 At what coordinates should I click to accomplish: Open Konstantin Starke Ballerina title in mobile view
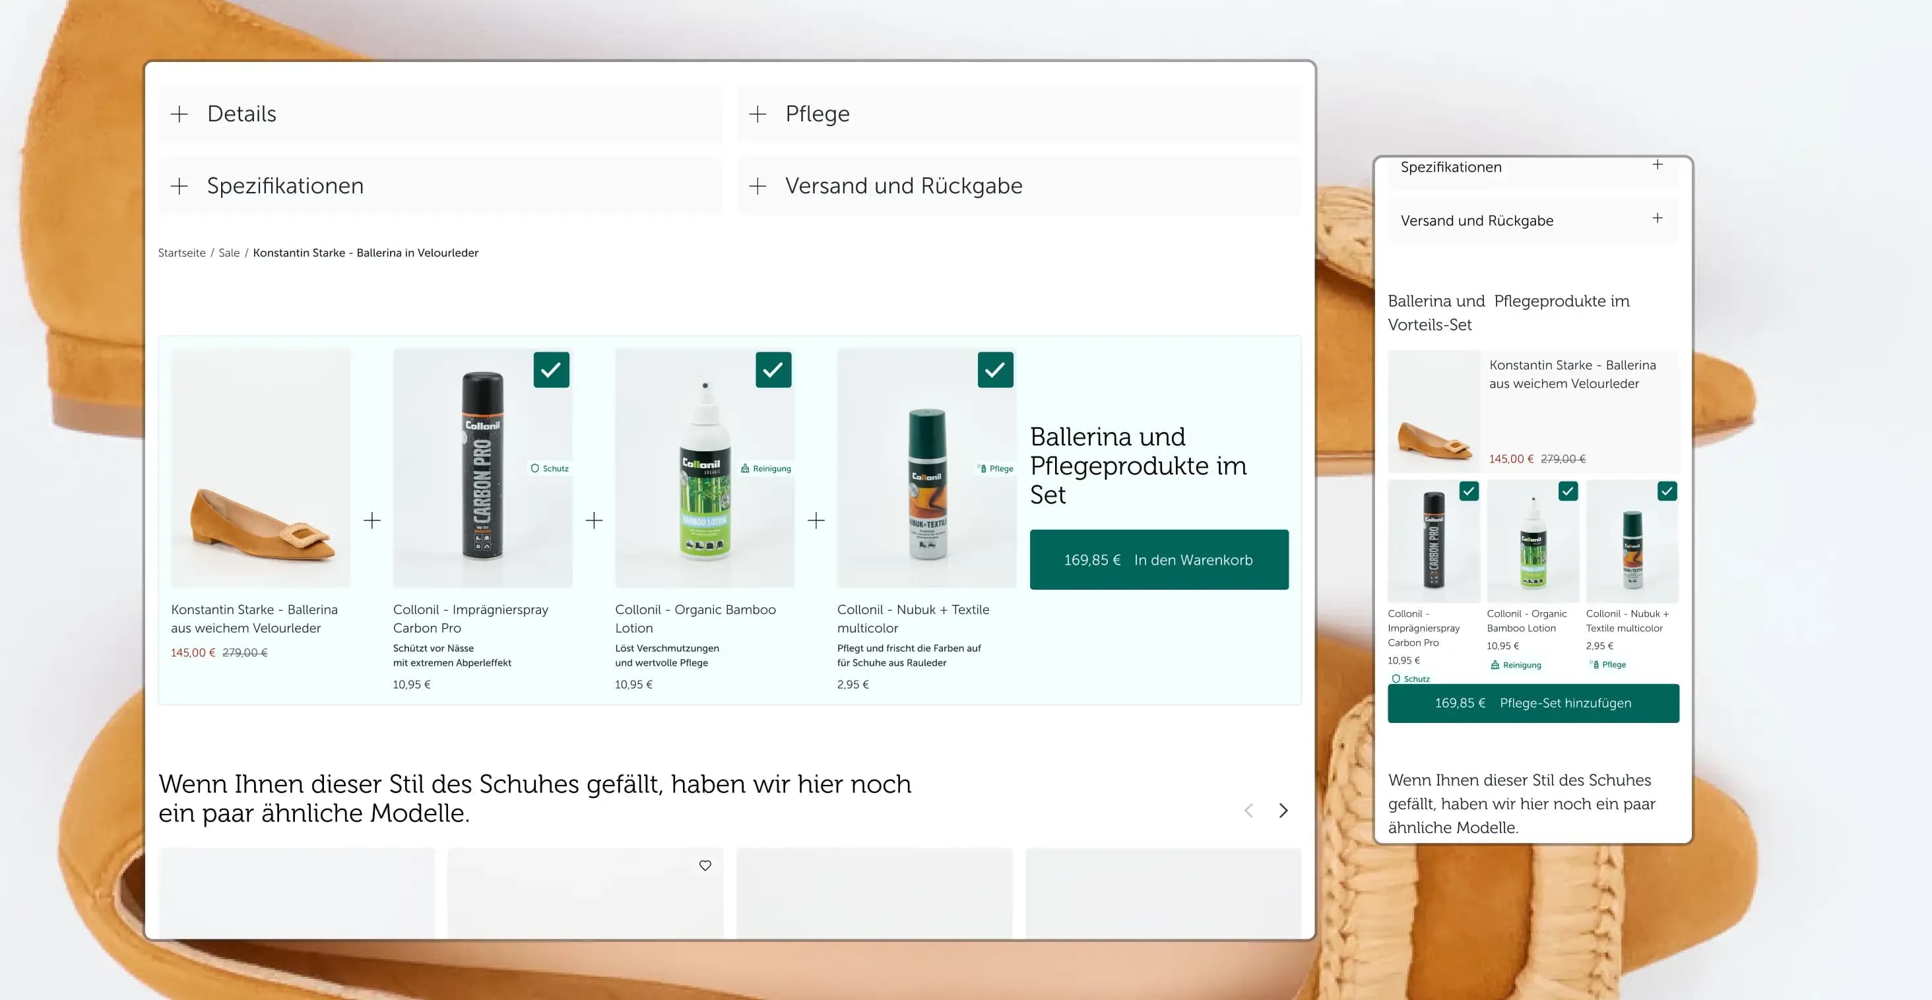pyautogui.click(x=1572, y=374)
